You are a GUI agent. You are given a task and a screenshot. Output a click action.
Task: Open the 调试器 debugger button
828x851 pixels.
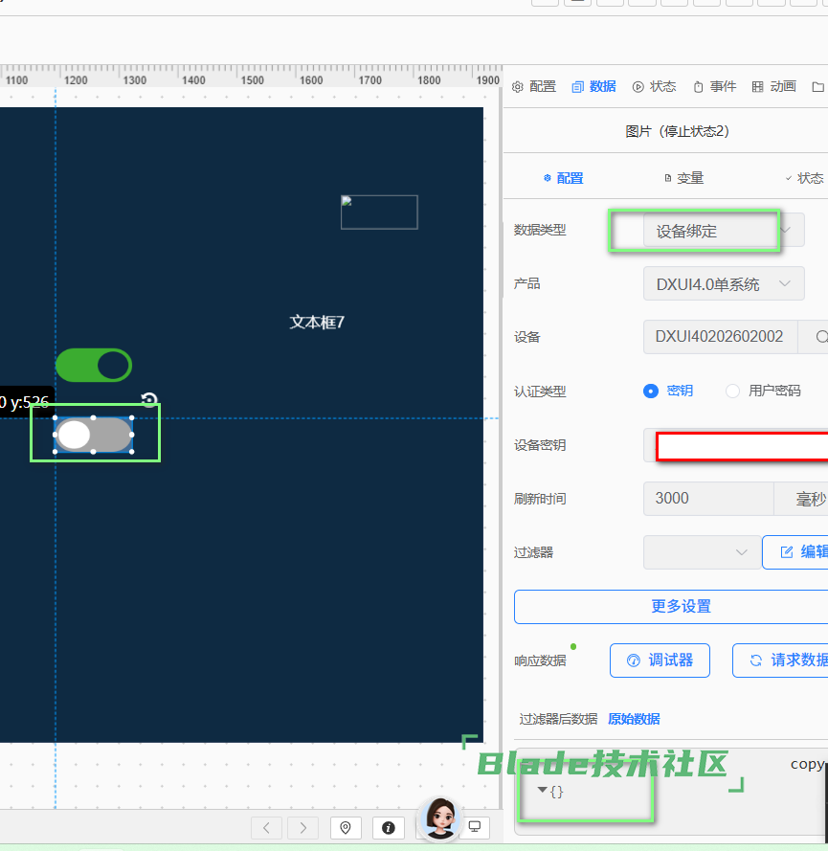coord(660,661)
